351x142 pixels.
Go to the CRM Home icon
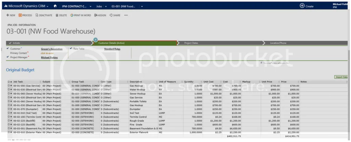click(x=55, y=6)
